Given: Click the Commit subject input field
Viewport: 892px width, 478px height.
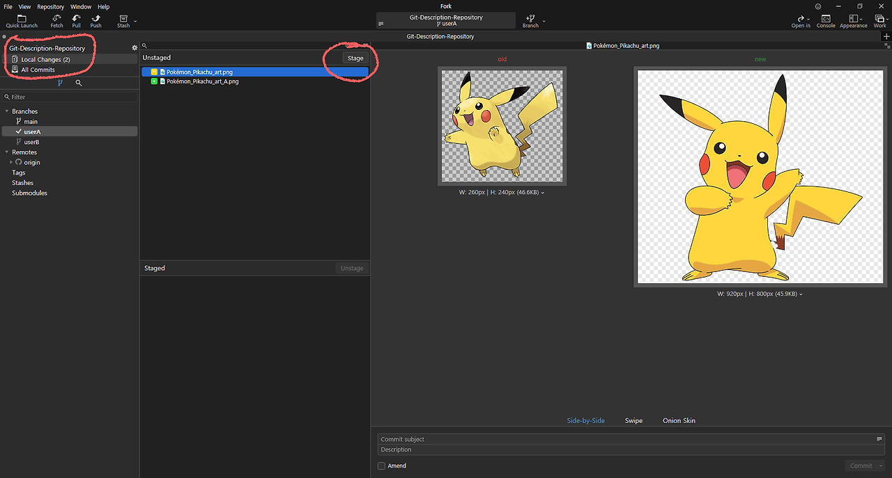Looking at the screenshot, I should [x=627, y=439].
